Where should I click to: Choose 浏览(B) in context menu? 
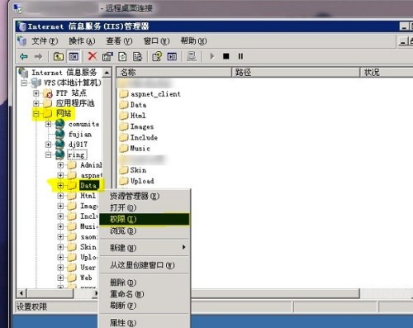tap(145, 231)
